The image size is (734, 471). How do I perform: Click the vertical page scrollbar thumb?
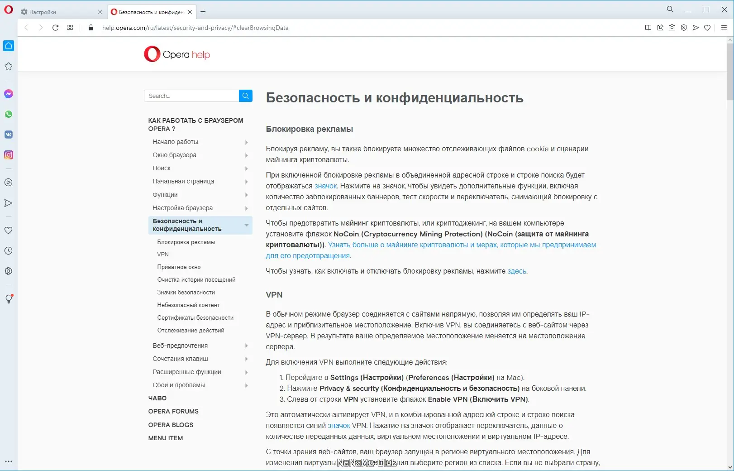[x=730, y=72]
